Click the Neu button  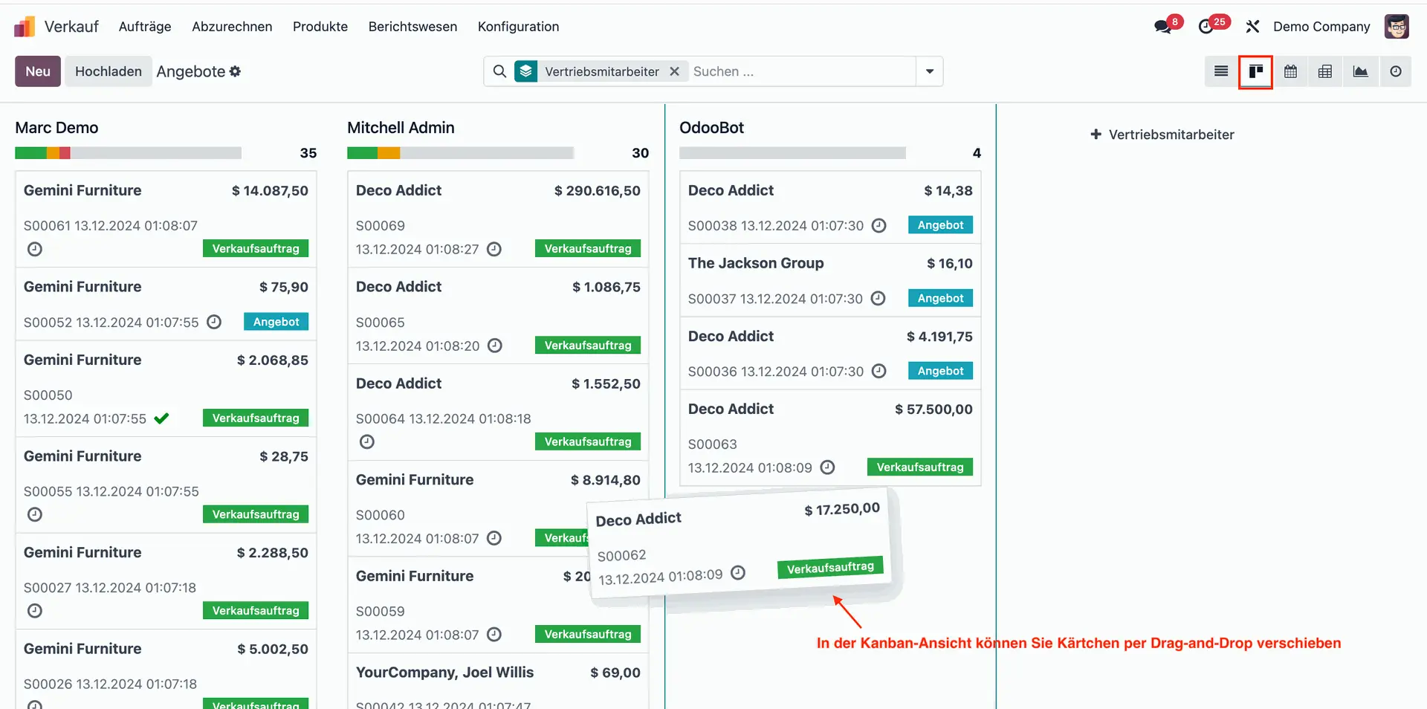pos(38,71)
